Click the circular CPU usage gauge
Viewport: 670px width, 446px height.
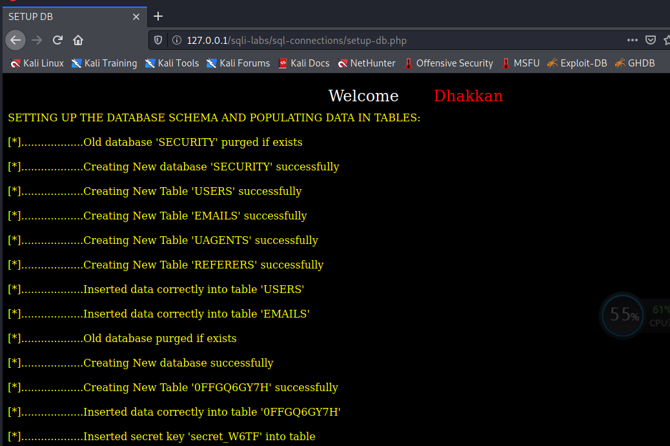[x=622, y=315]
